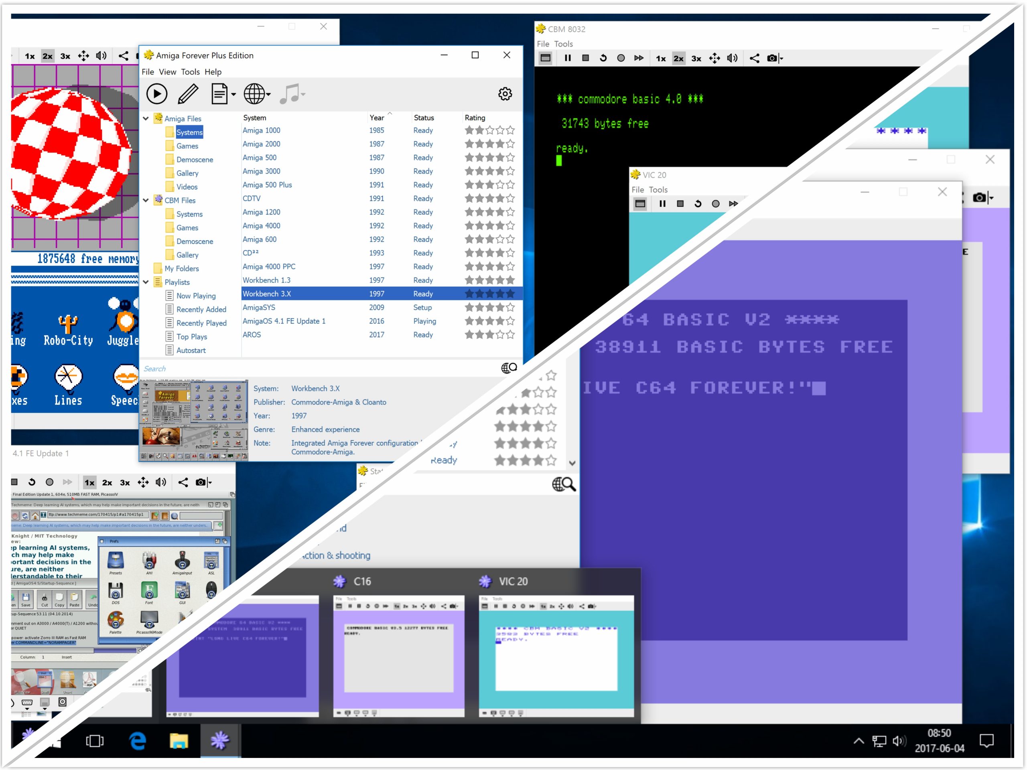Open the Action Center notification icon

[986, 741]
